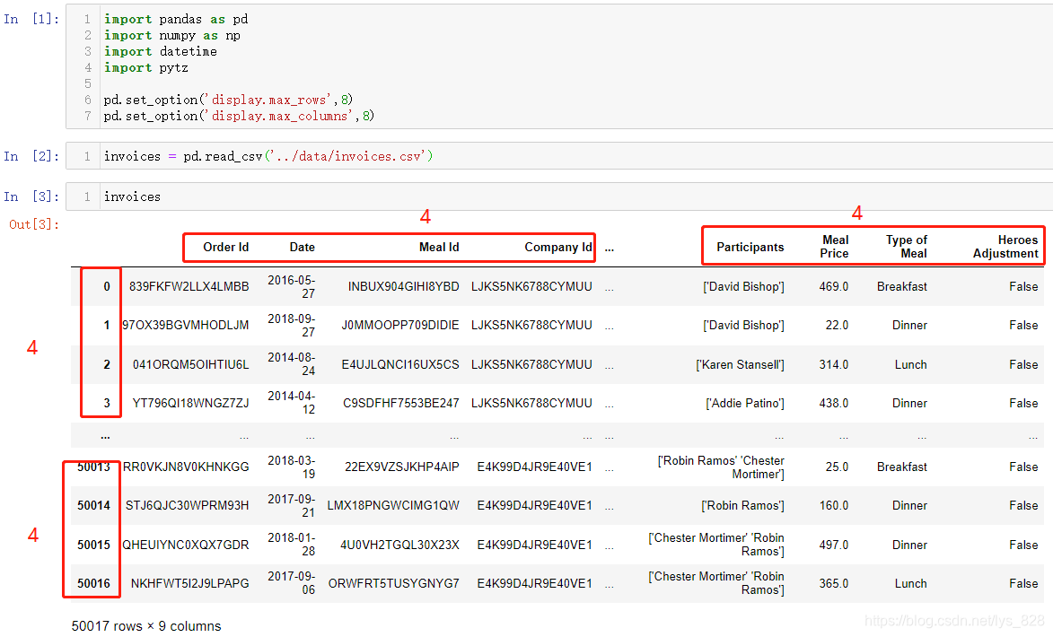This screenshot has width=1053, height=637.
Task: Click row index 0
Action: coord(106,286)
